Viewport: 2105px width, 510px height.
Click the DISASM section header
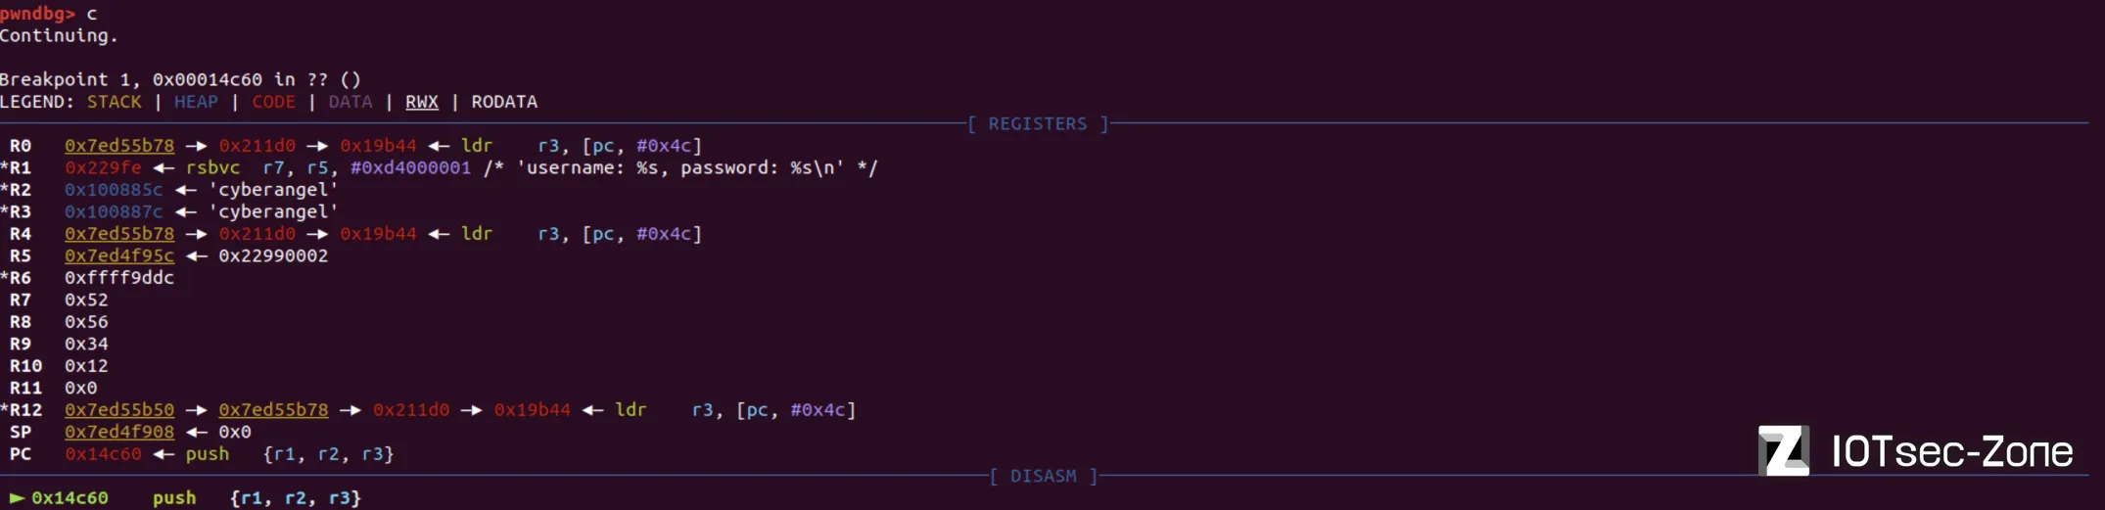click(1043, 477)
